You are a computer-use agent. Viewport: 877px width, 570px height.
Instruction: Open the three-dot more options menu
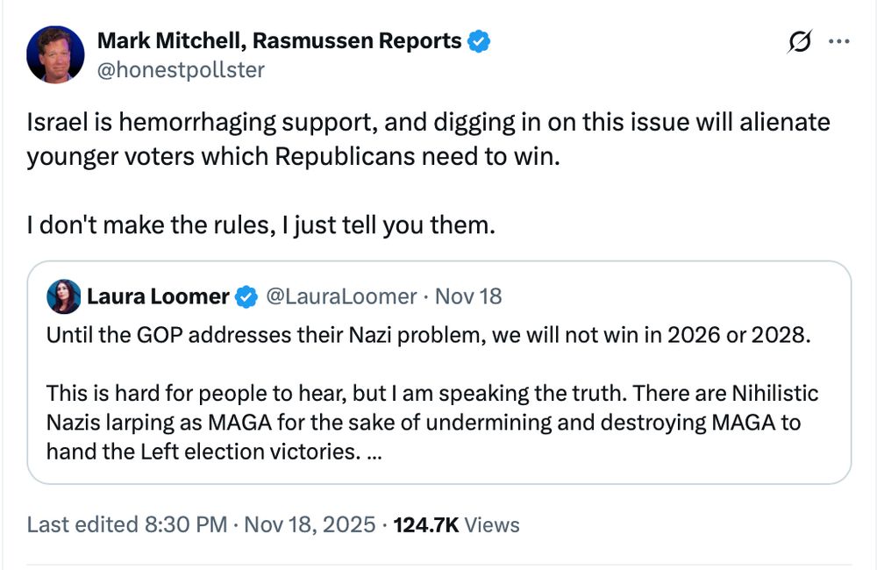pos(839,41)
